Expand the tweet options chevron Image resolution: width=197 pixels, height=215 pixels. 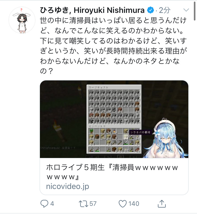point(186,10)
